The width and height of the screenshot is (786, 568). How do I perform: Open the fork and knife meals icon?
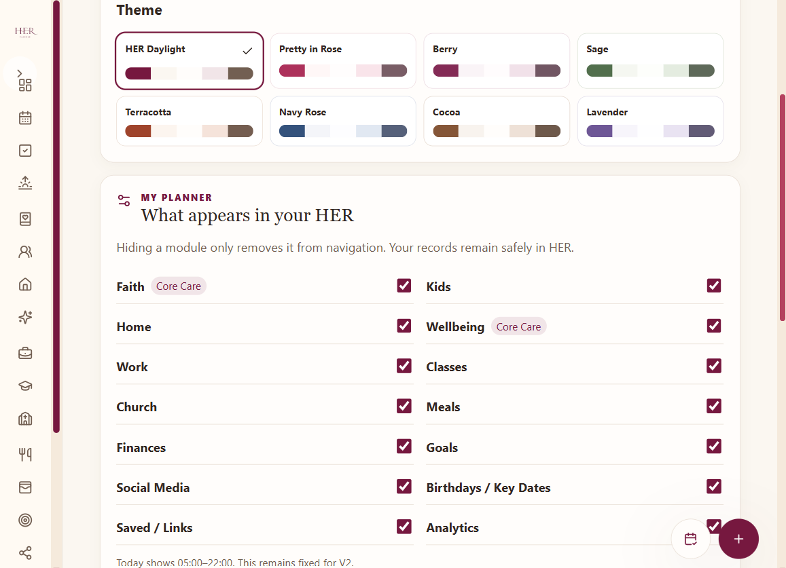tap(25, 454)
